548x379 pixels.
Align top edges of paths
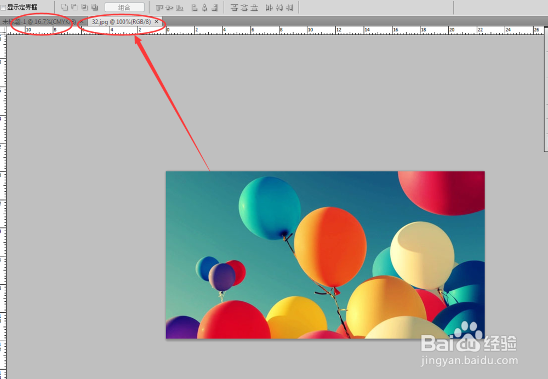click(x=159, y=7)
